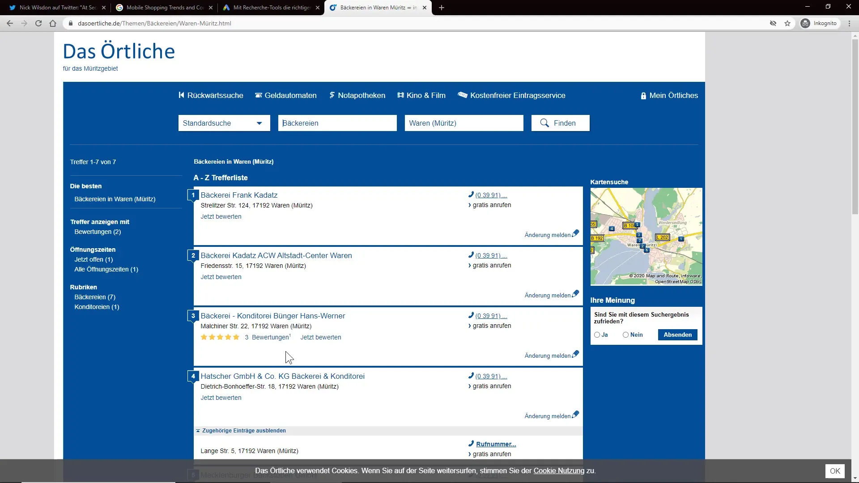
Task: Close the Nick Wilsdon Twitter tab
Action: (x=104, y=8)
